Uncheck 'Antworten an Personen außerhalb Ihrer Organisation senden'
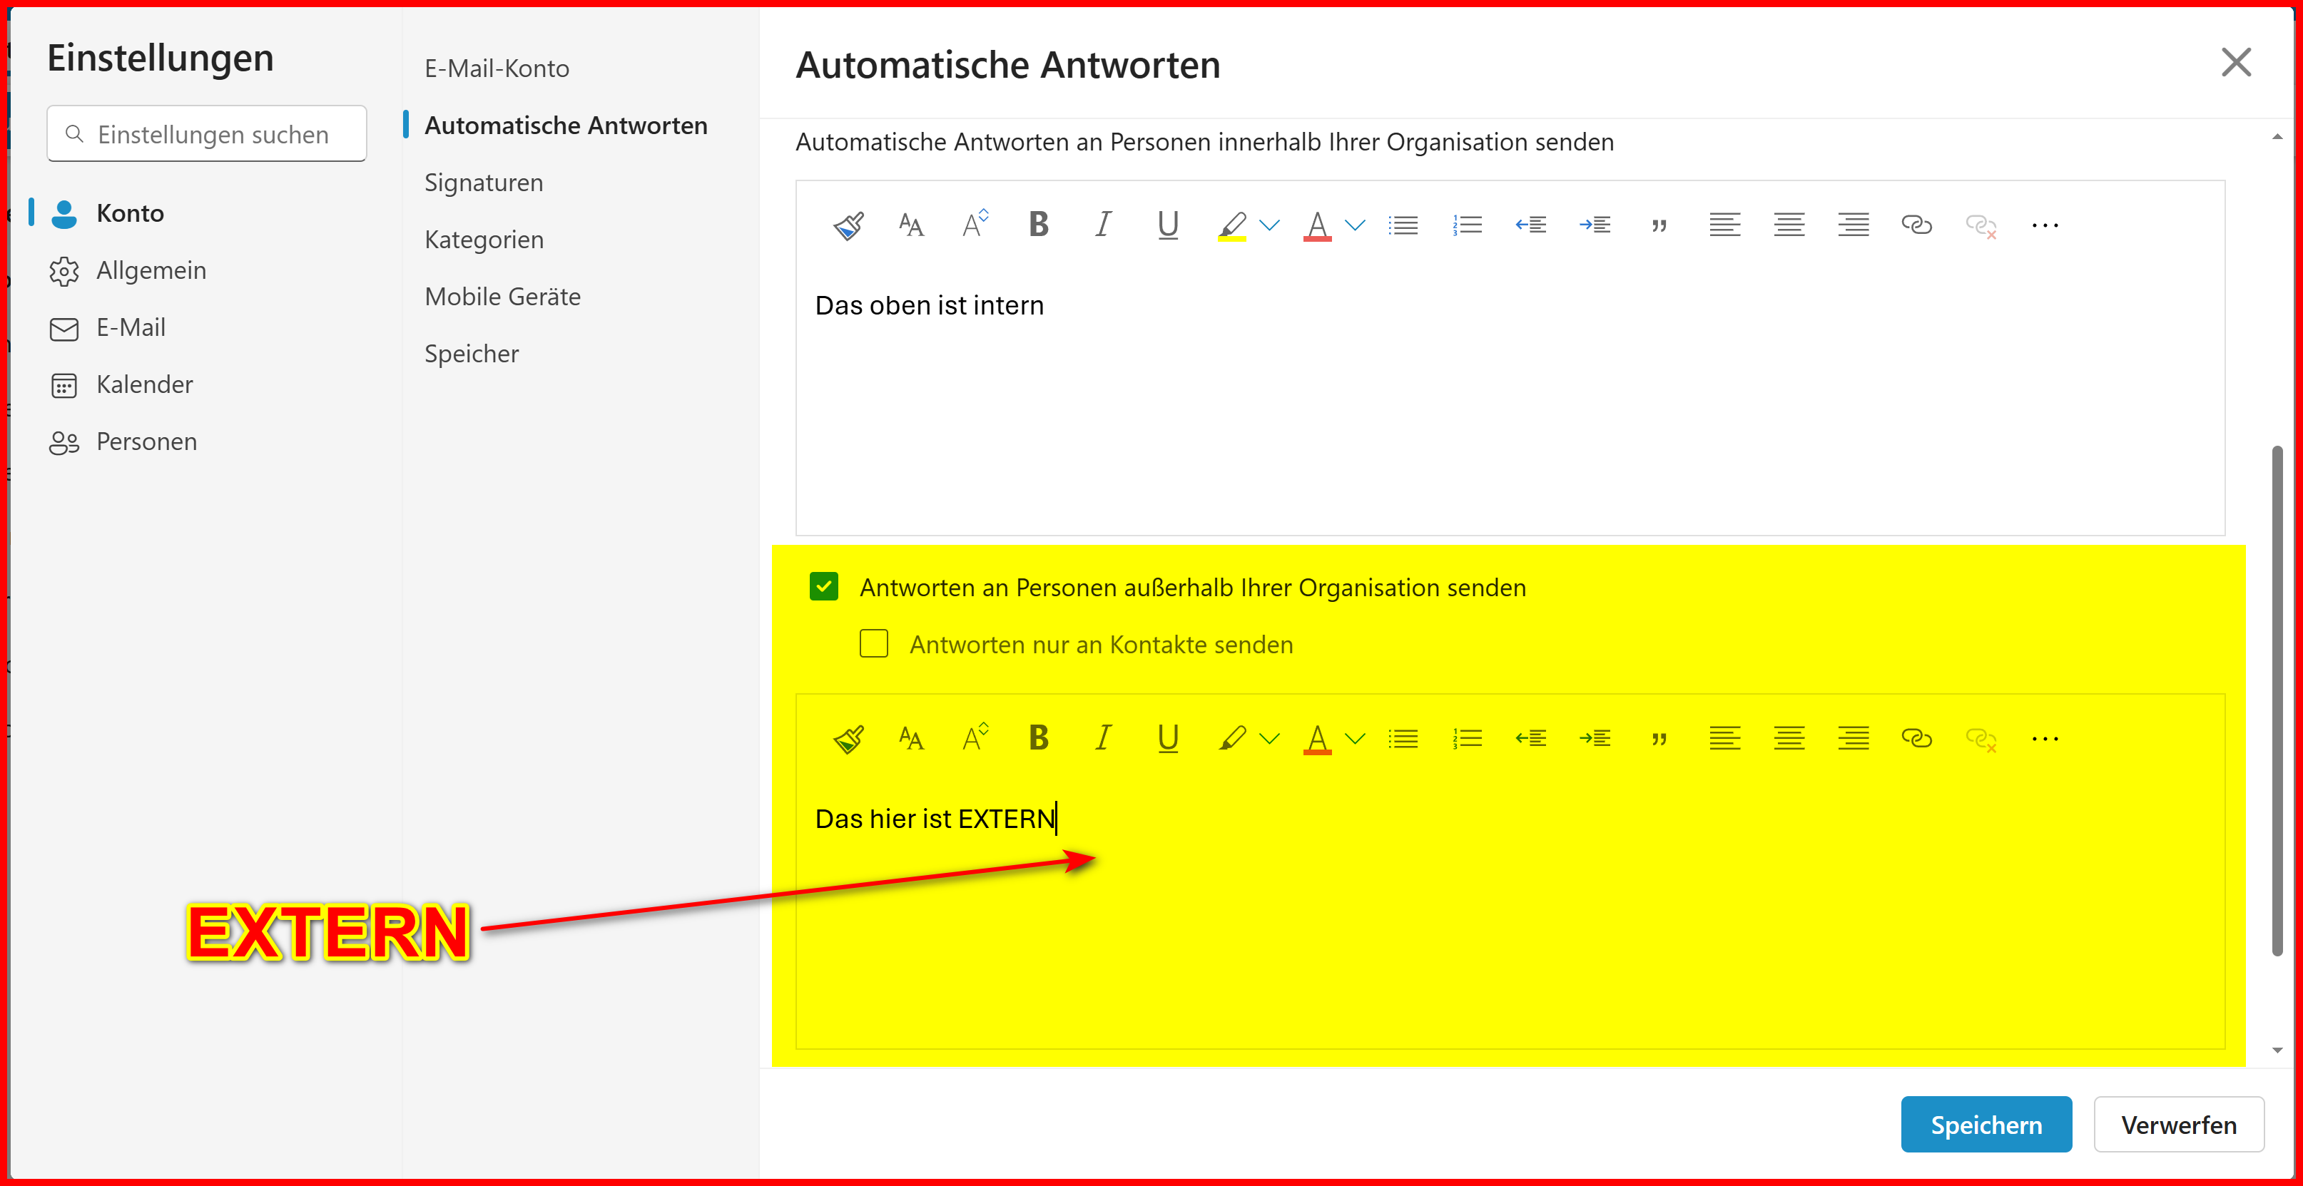Viewport: 2303px width, 1186px height. coord(823,587)
